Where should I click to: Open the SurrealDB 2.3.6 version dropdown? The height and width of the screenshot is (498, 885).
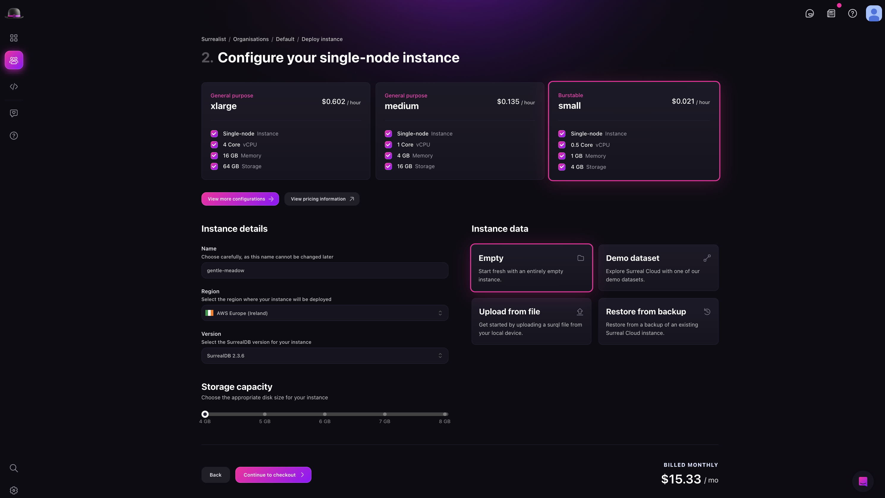point(325,355)
